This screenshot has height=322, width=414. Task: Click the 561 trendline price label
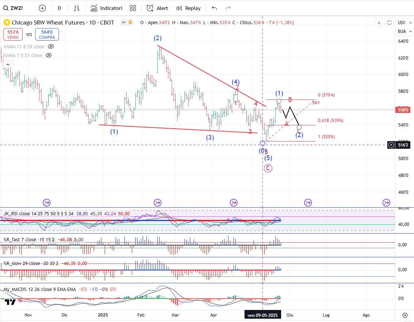316,103
